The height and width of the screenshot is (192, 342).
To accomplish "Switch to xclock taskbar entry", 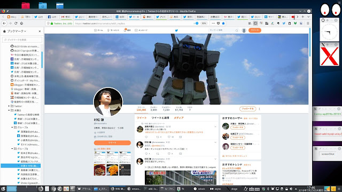I will tap(199, 189).
